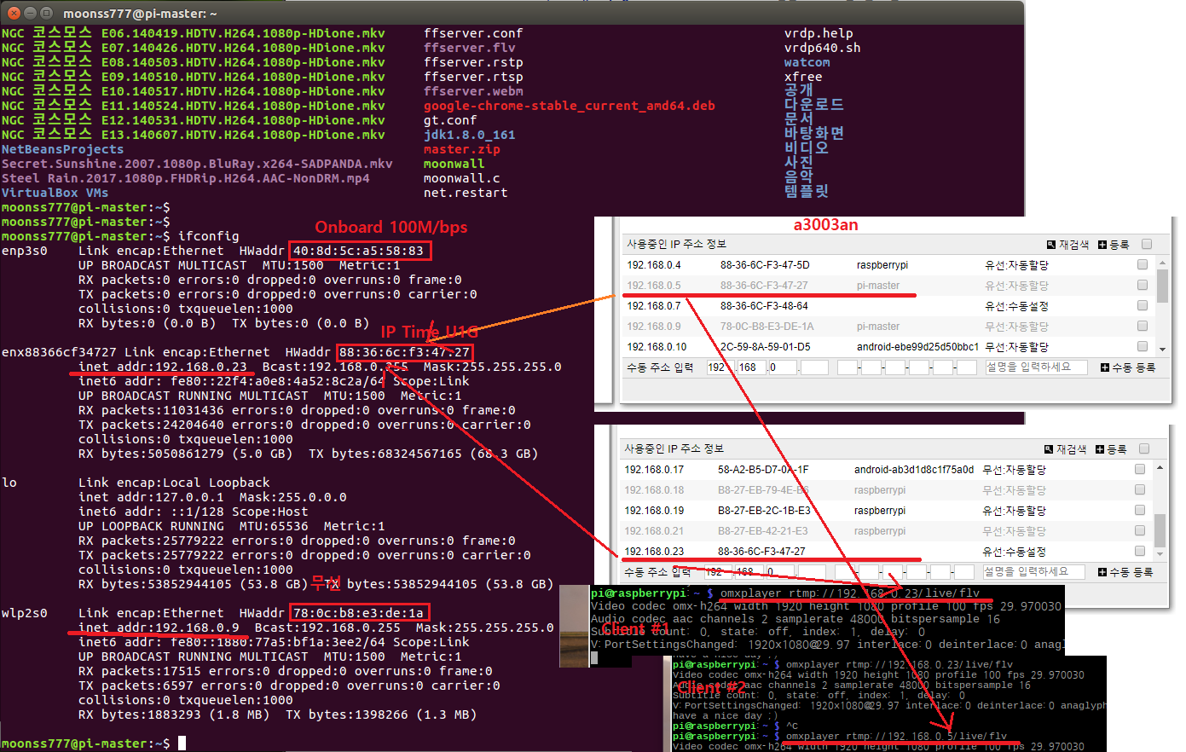This screenshot has height=752, width=1186.
Task: Tick the 192.168.0.4 row checkbox
Action: (x=1143, y=264)
